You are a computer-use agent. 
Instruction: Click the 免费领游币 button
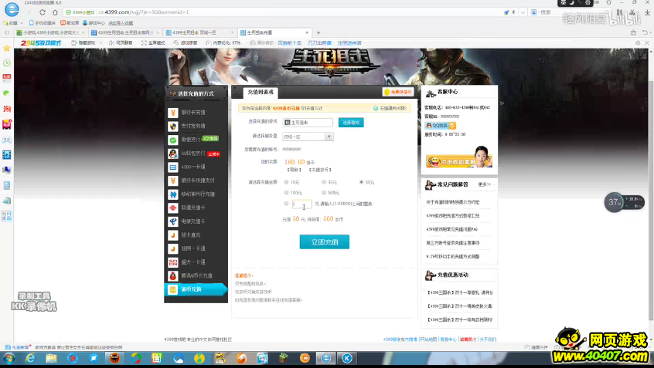398,92
